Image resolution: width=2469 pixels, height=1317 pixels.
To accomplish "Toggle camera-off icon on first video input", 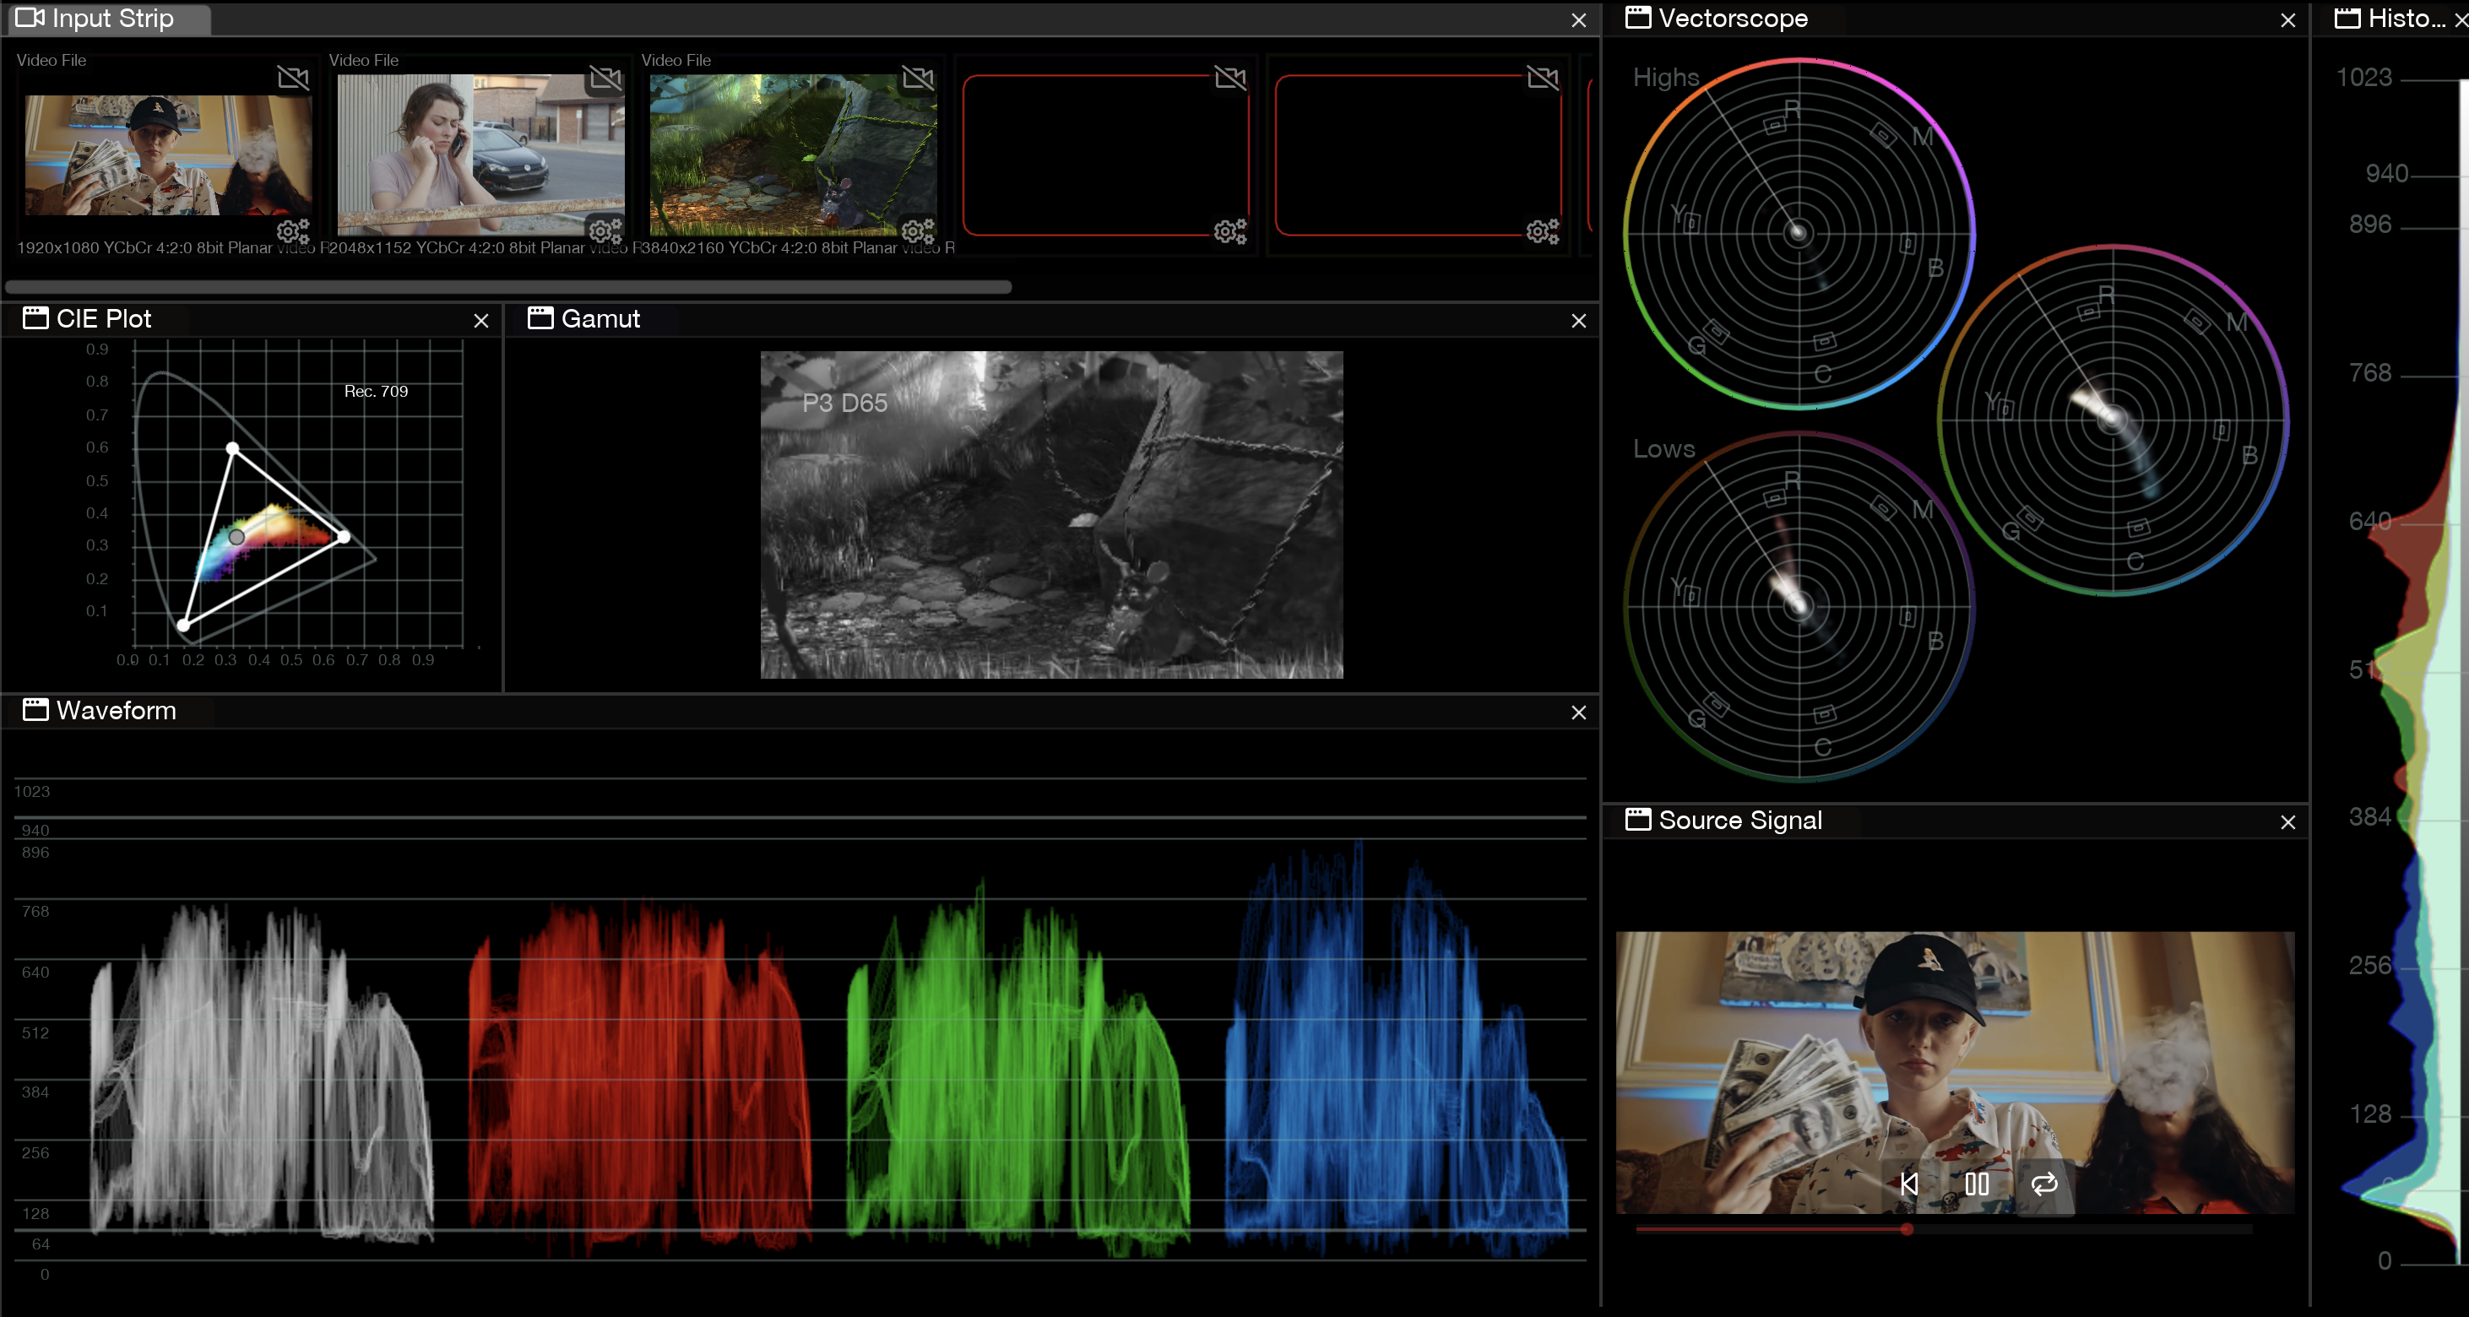I will coord(293,78).
